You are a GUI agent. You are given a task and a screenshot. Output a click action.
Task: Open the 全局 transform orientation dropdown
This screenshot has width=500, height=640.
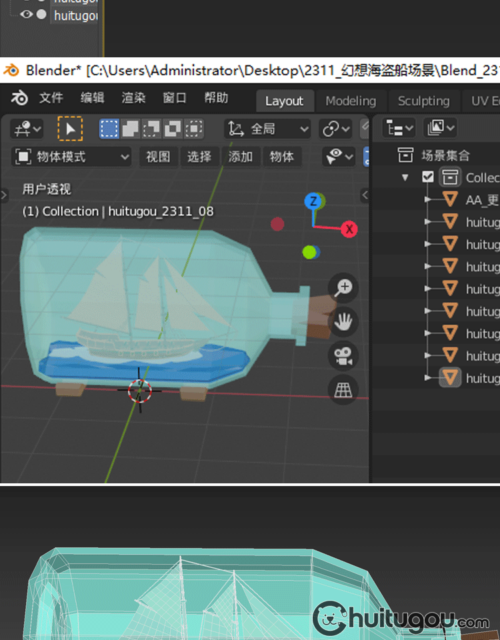coord(267,129)
